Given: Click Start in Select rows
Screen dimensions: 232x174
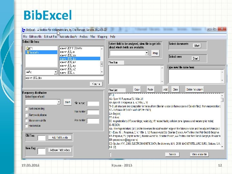Looking at the screenshot, I should coord(195,58).
